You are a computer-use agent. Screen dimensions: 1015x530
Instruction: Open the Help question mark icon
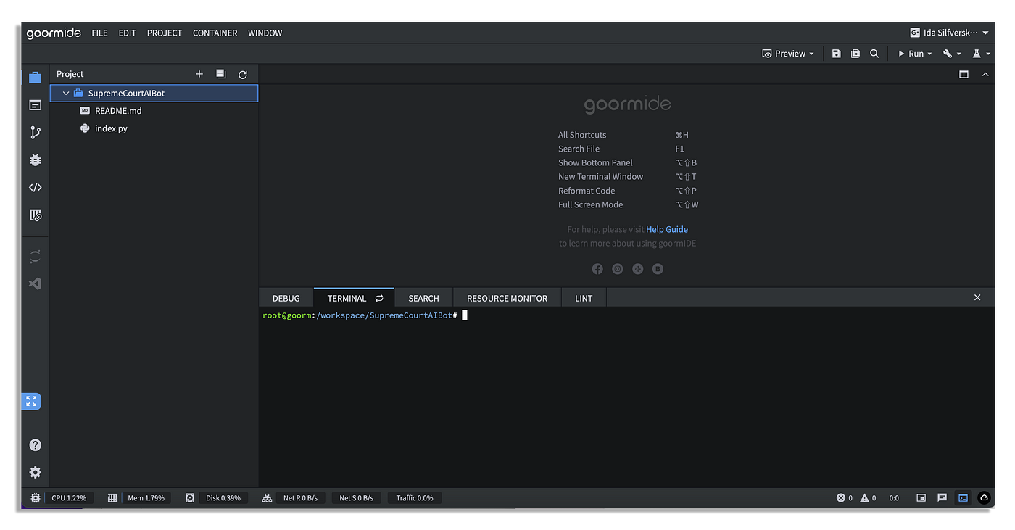tap(35, 444)
